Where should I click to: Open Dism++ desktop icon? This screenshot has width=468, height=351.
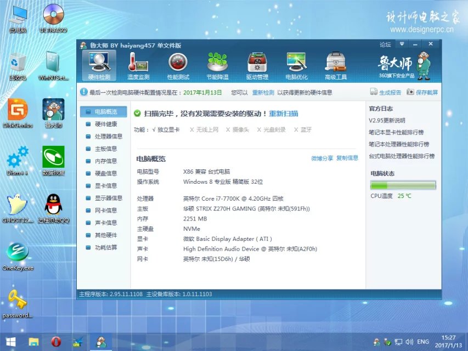click(x=18, y=161)
